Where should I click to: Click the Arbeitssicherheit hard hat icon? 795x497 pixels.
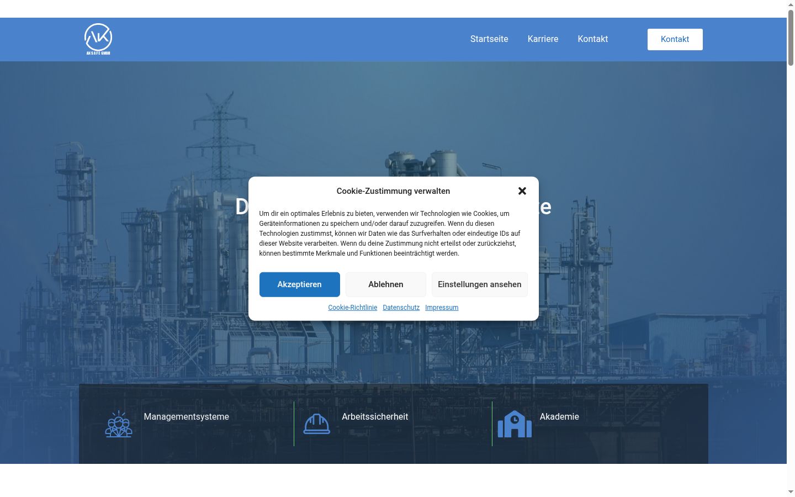click(317, 424)
